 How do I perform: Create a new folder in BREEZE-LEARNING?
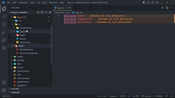click(x=42, y=12)
